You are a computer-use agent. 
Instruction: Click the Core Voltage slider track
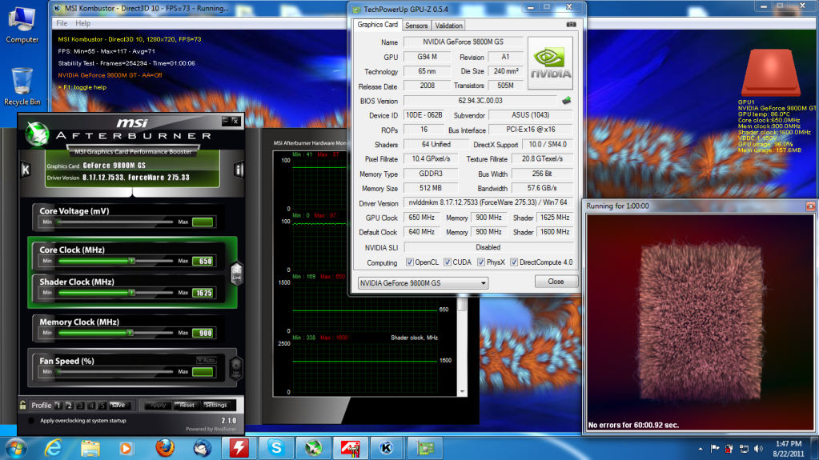(115, 222)
